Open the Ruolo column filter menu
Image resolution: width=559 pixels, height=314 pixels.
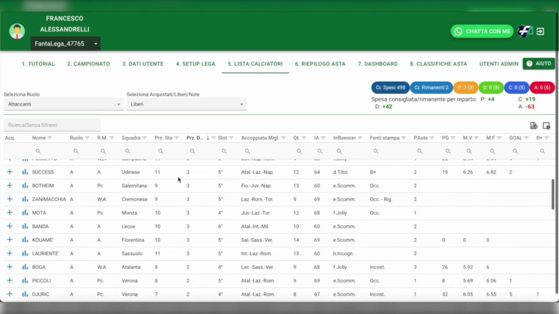87,138
